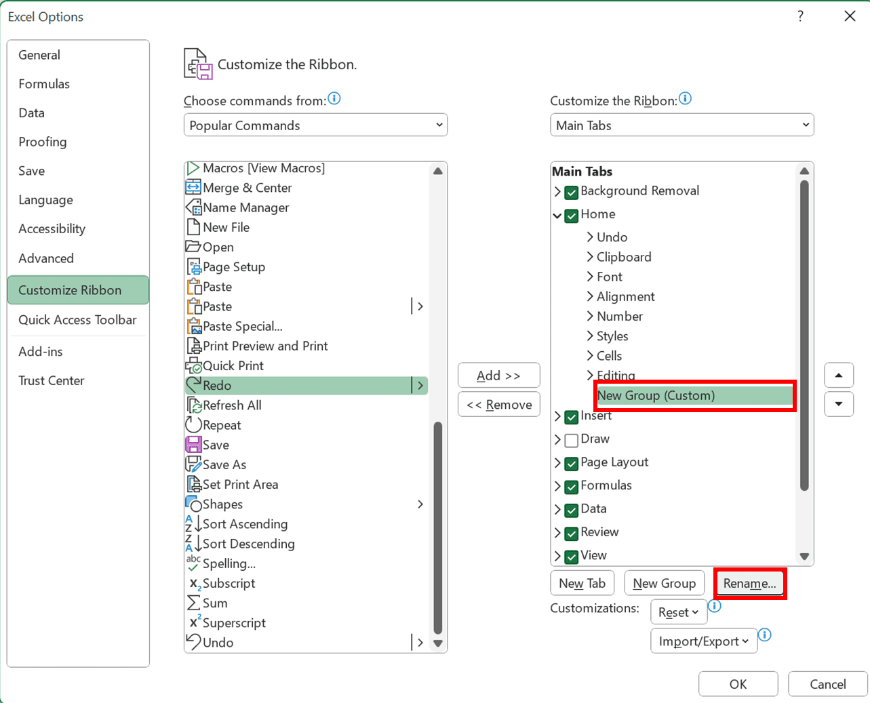Click the New File page icon
Screen dimensions: 870x703
[x=193, y=227]
